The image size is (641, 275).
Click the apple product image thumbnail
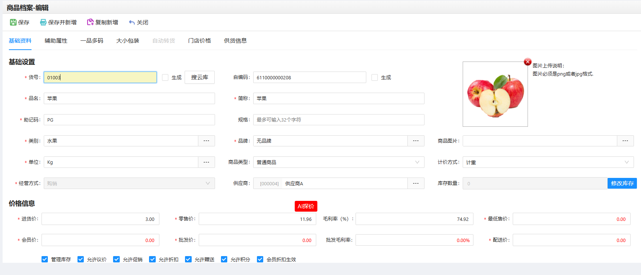(x=495, y=94)
